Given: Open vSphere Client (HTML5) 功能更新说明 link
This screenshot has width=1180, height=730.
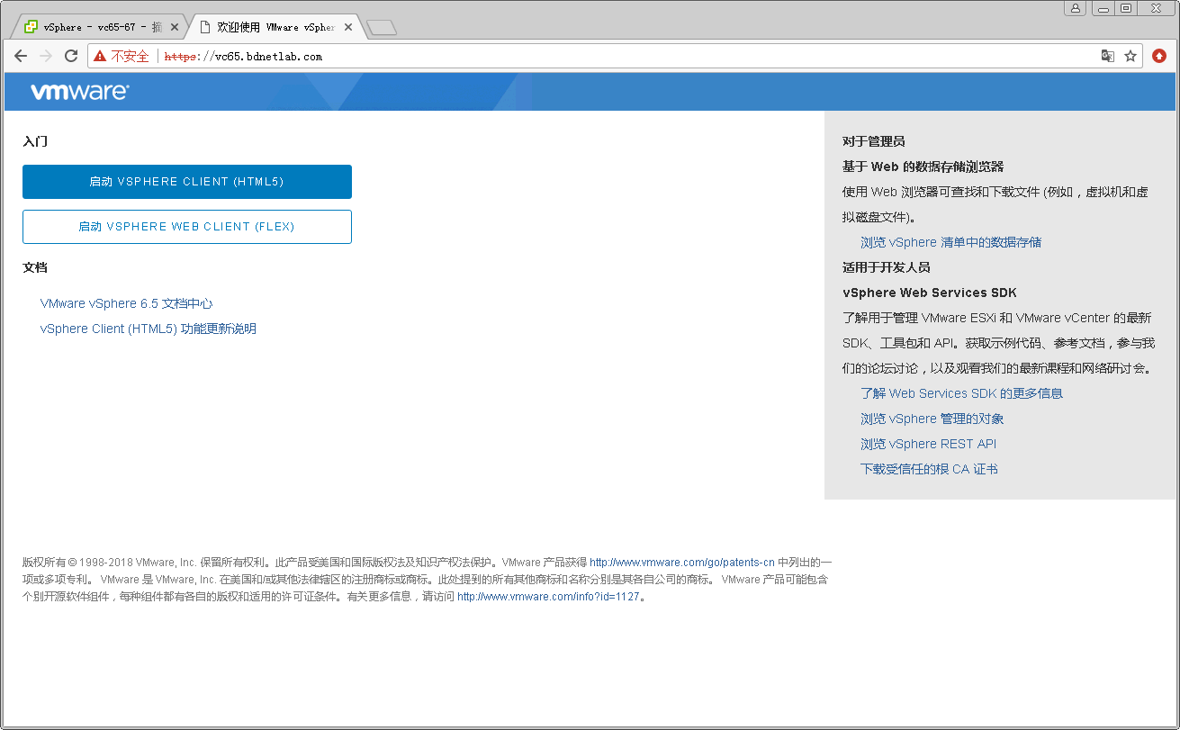Looking at the screenshot, I should point(149,329).
